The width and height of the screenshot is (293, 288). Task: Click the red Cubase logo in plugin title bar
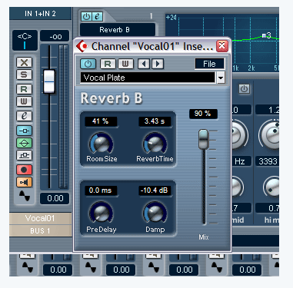click(82, 46)
